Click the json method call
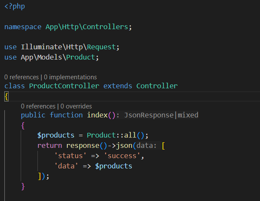This screenshot has width=260, height=201. coord(125,145)
